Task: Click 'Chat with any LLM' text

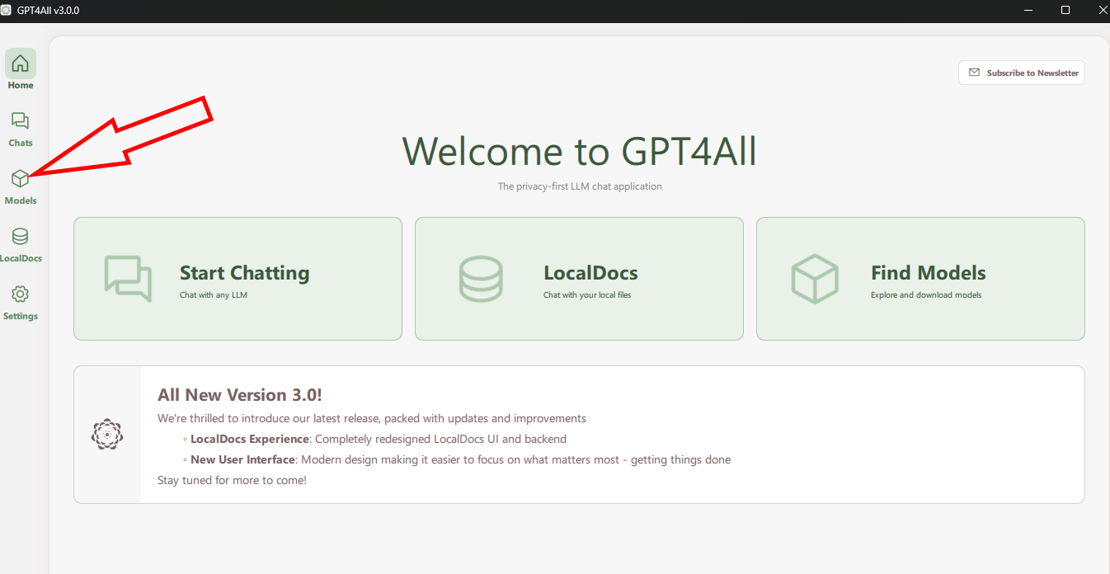Action: click(x=214, y=295)
